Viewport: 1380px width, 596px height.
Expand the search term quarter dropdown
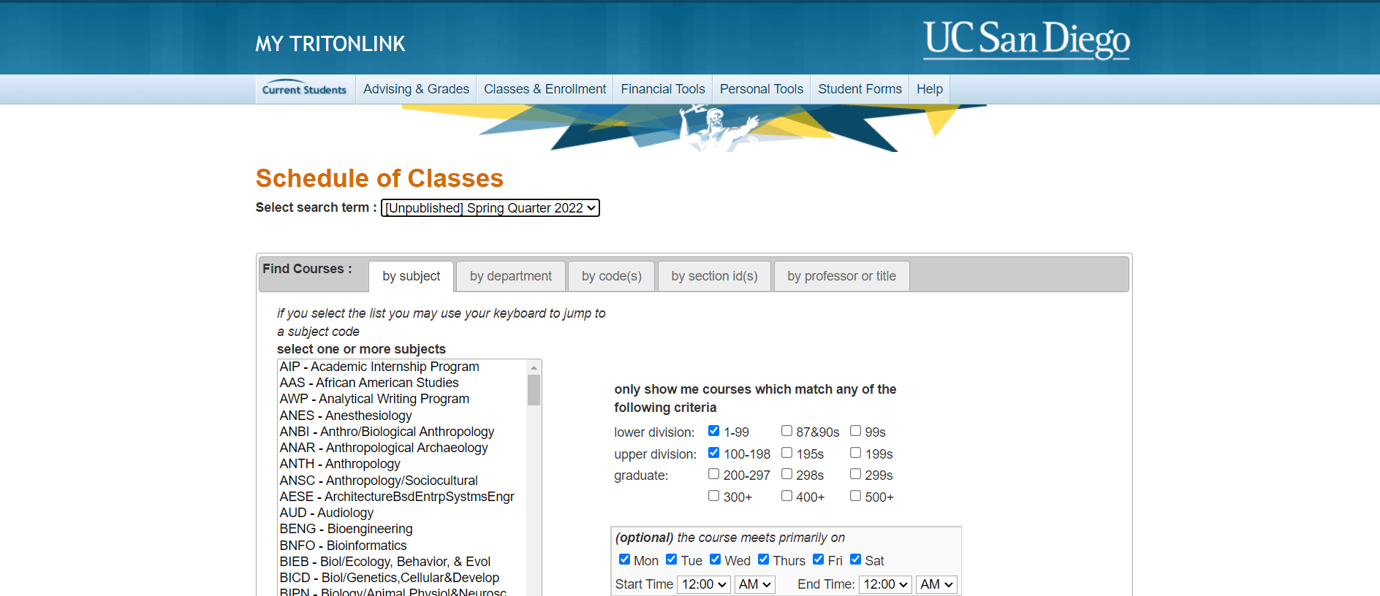click(490, 208)
